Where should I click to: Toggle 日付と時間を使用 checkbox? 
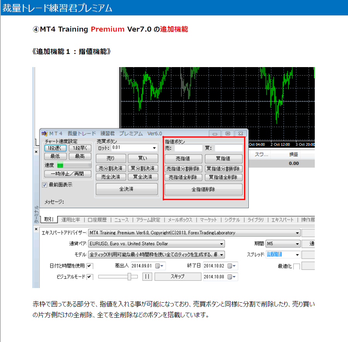pos(90,266)
